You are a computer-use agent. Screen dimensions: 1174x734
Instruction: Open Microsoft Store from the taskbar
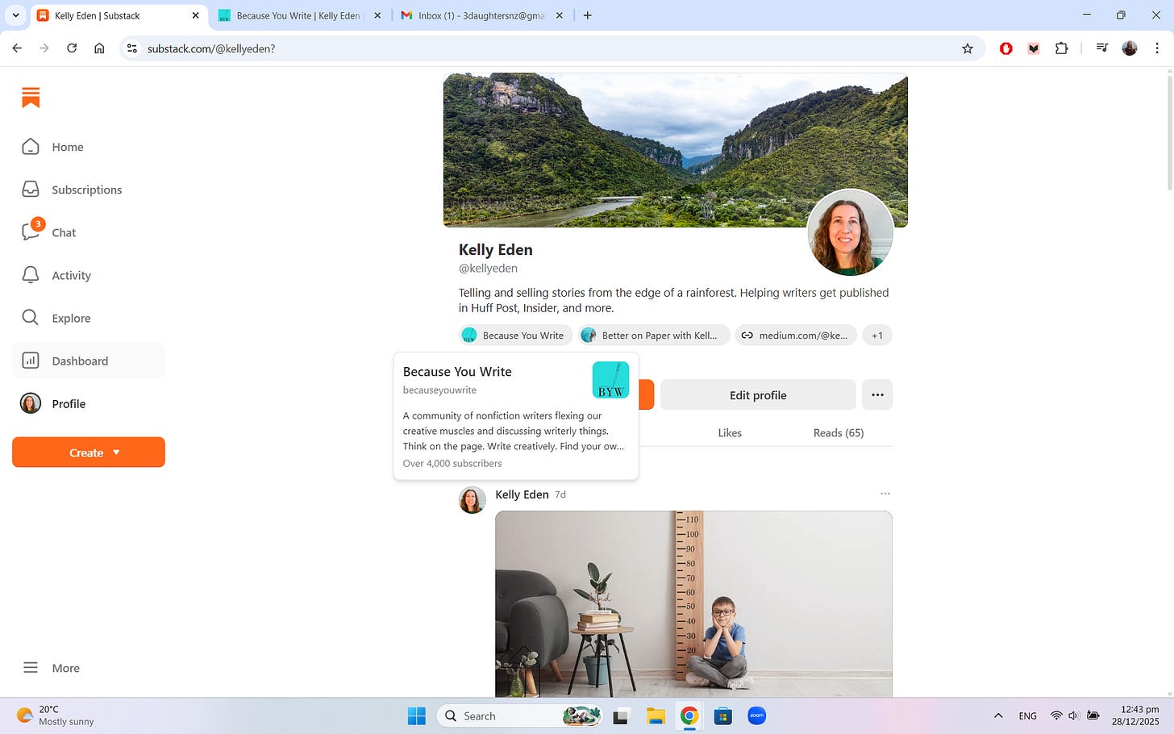pyautogui.click(x=722, y=715)
